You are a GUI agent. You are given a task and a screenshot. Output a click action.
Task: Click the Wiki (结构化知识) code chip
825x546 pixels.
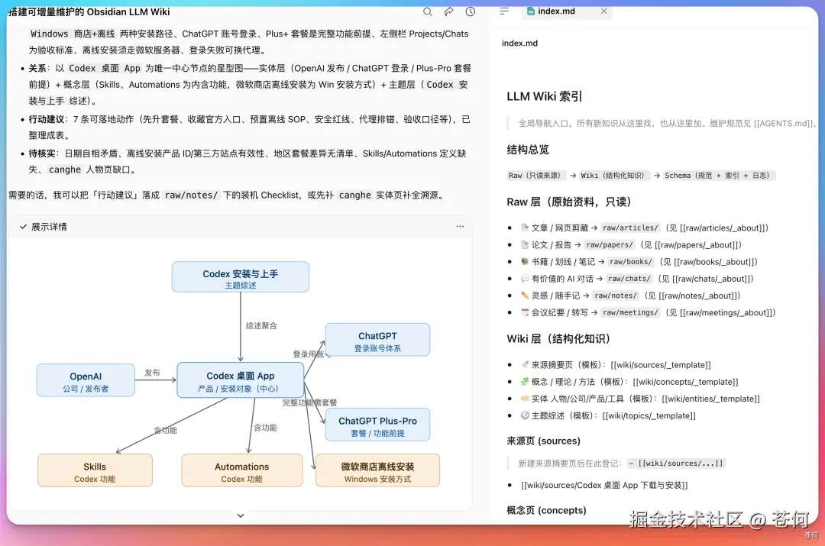[x=614, y=175]
